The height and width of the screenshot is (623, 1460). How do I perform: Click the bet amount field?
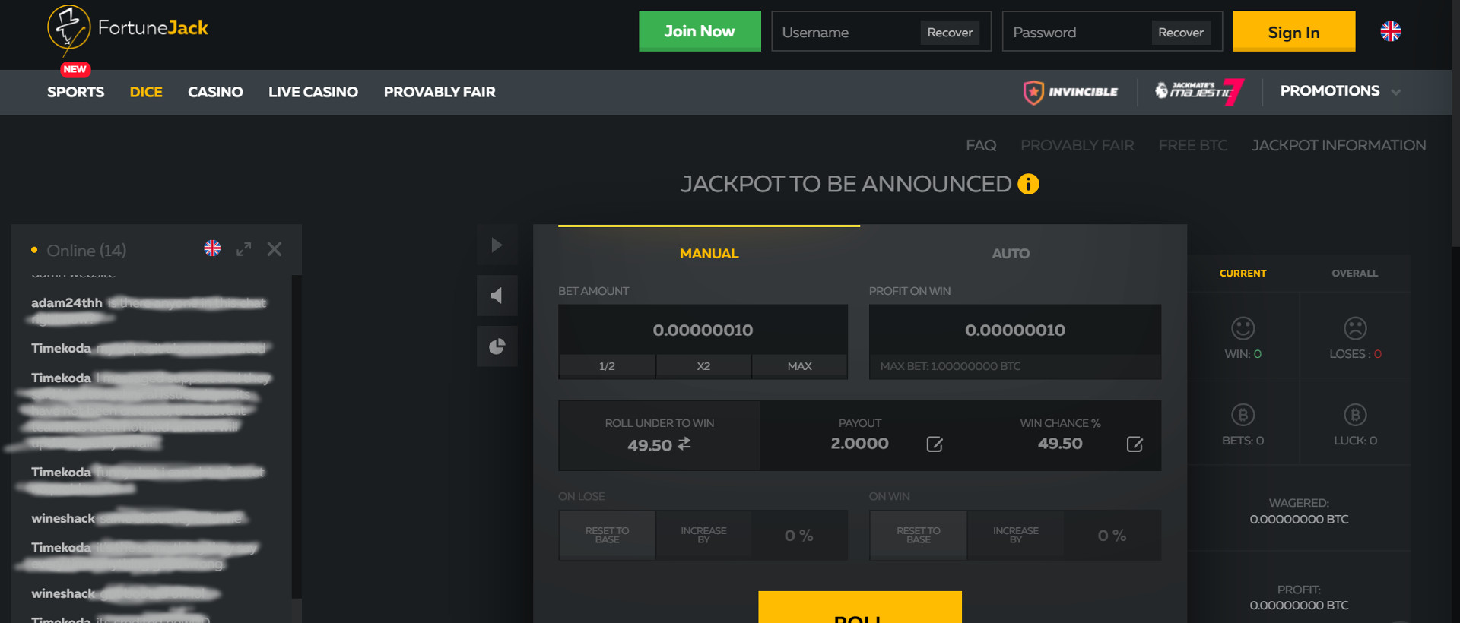point(703,330)
